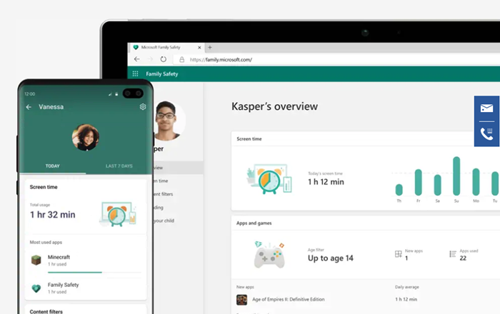The width and height of the screenshot is (500, 314).
Task: Click the Monday screen time bar
Action: [476, 181]
